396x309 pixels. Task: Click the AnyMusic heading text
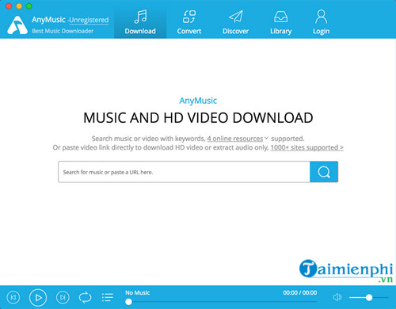coord(198,101)
